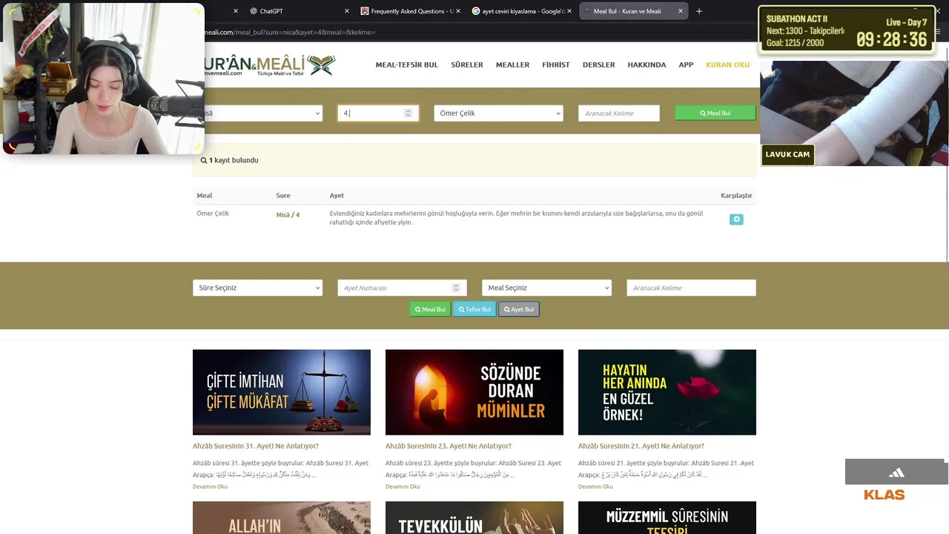
Task: Expand the Meal Seçiniz dropdown
Action: pos(546,288)
